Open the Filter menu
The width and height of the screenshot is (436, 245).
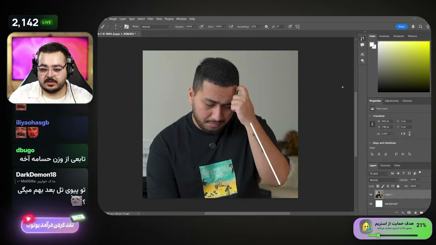click(150, 19)
